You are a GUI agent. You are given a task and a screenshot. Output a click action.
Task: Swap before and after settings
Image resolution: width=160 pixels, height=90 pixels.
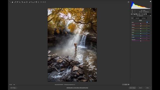[125, 84]
